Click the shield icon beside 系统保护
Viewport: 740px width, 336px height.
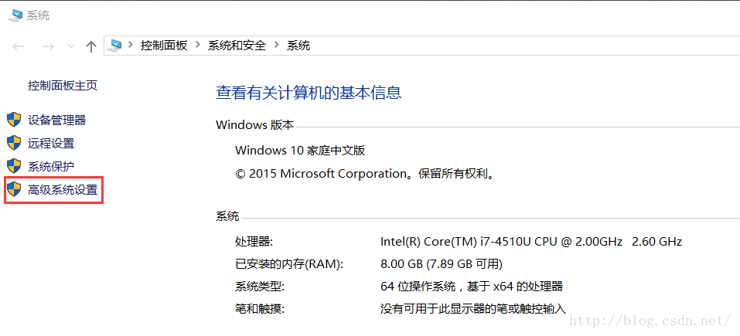[x=14, y=166]
